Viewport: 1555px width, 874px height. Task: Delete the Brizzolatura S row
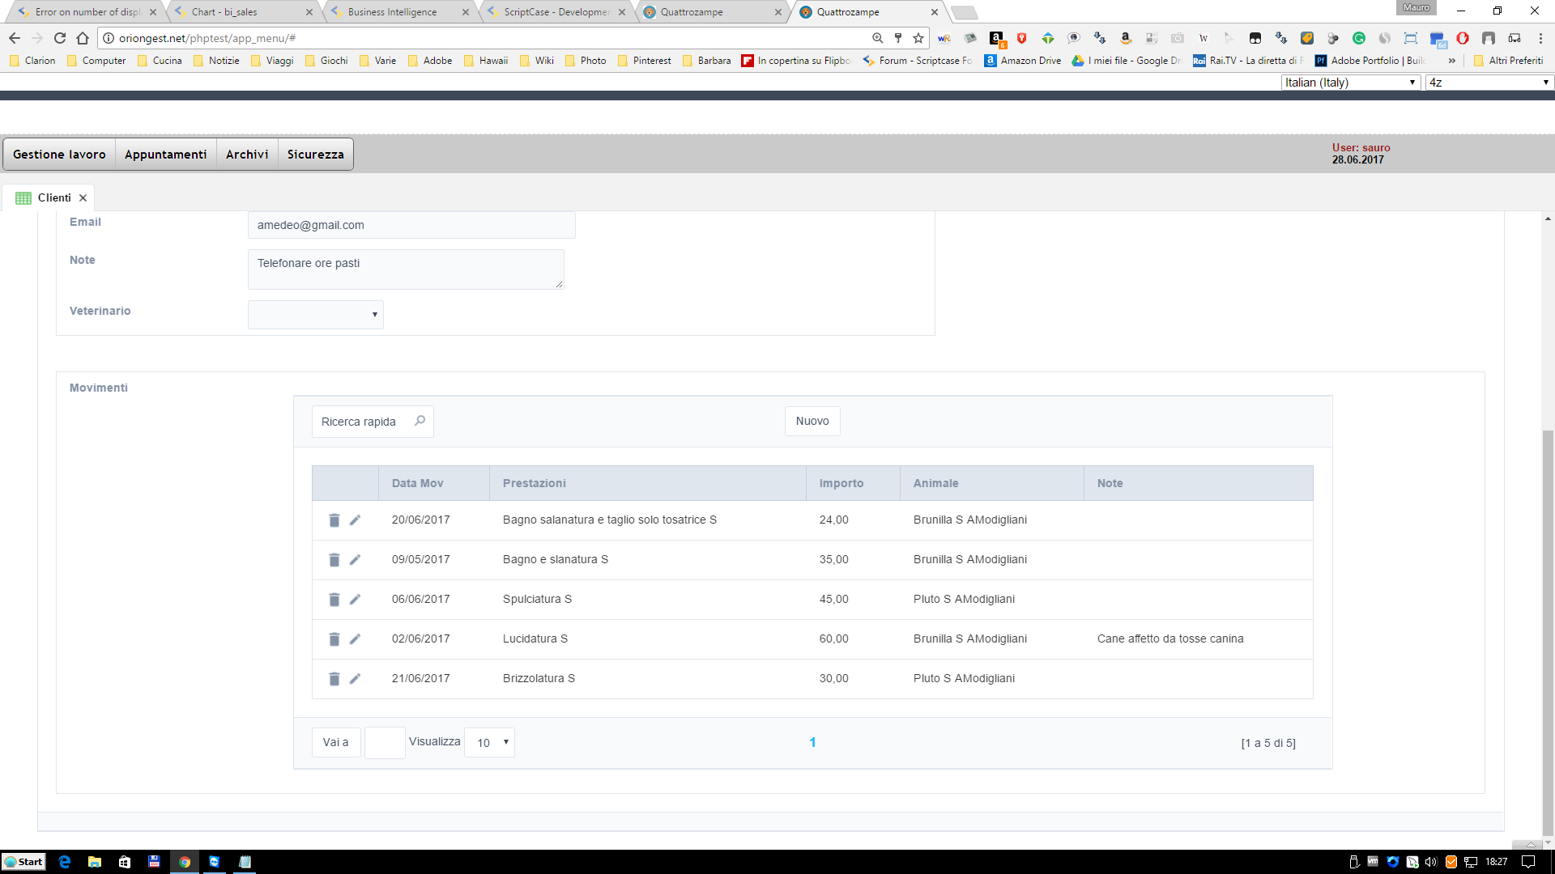[334, 679]
